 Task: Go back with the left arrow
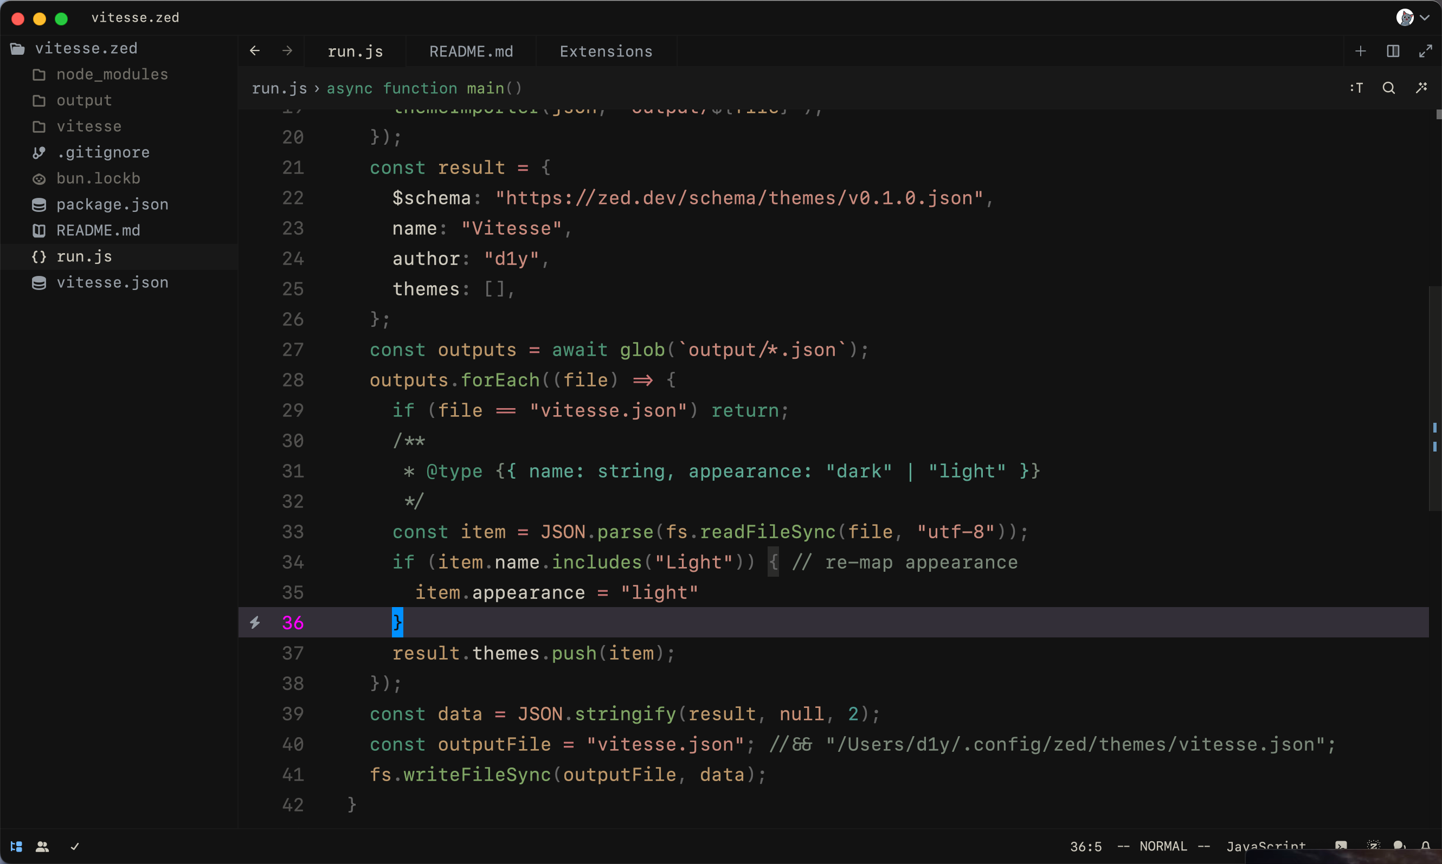click(254, 50)
